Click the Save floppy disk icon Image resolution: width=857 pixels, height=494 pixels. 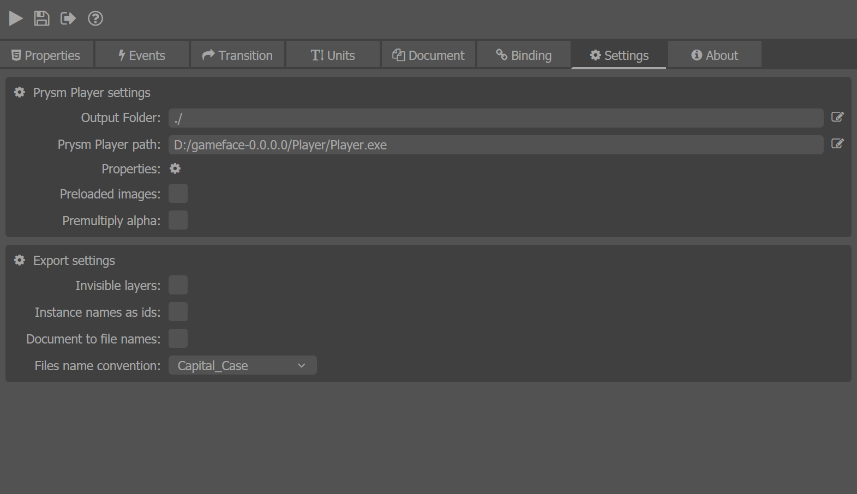[x=41, y=19]
